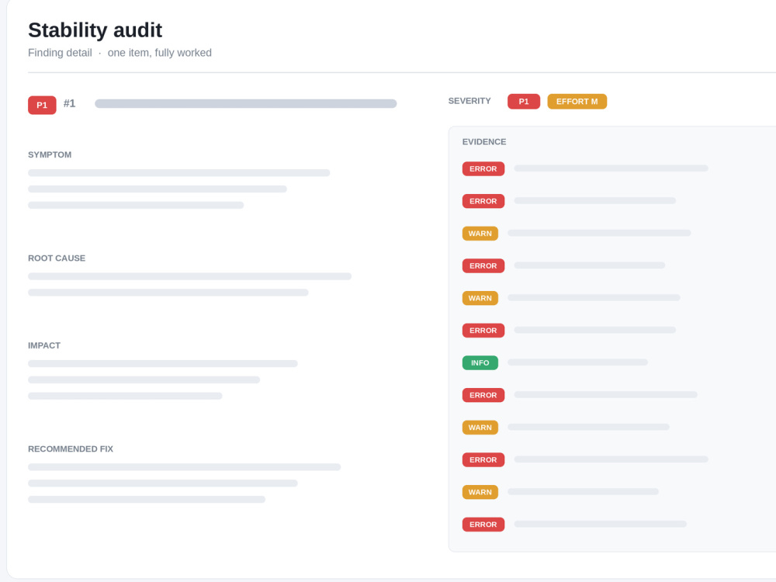Click the ROOT CAUSE section heading
Screen dimensions: 776x582
click(57, 258)
